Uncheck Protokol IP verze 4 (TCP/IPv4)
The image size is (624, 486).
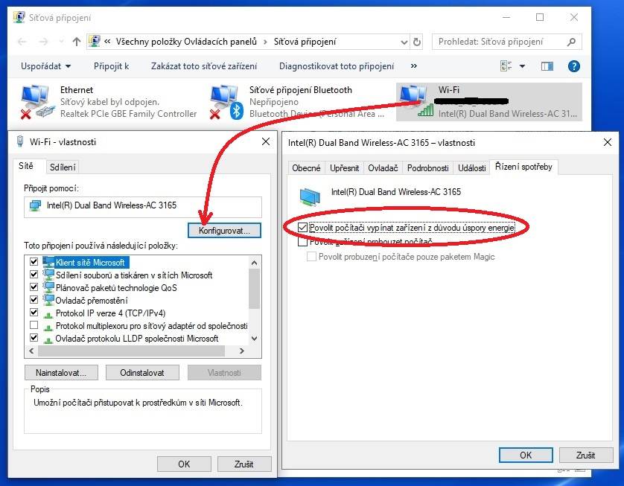point(34,312)
